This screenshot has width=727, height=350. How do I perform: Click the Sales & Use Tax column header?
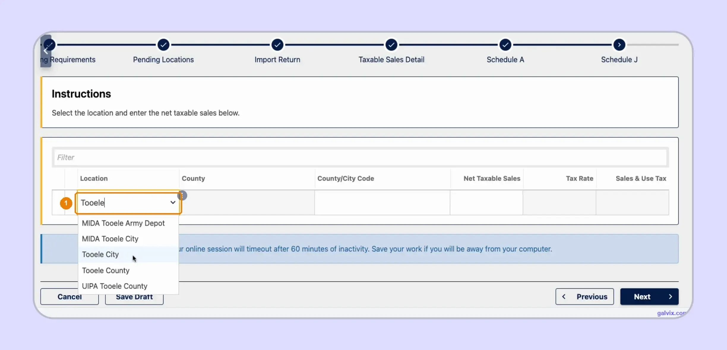point(641,179)
